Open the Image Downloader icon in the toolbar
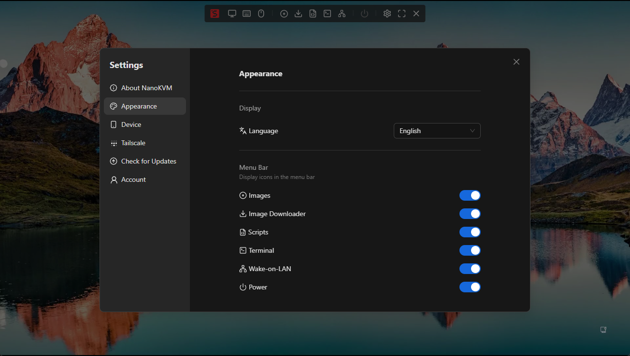This screenshot has width=630, height=356. click(298, 14)
